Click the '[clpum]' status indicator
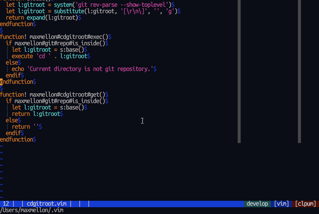The image size is (319, 214). coord(305,203)
